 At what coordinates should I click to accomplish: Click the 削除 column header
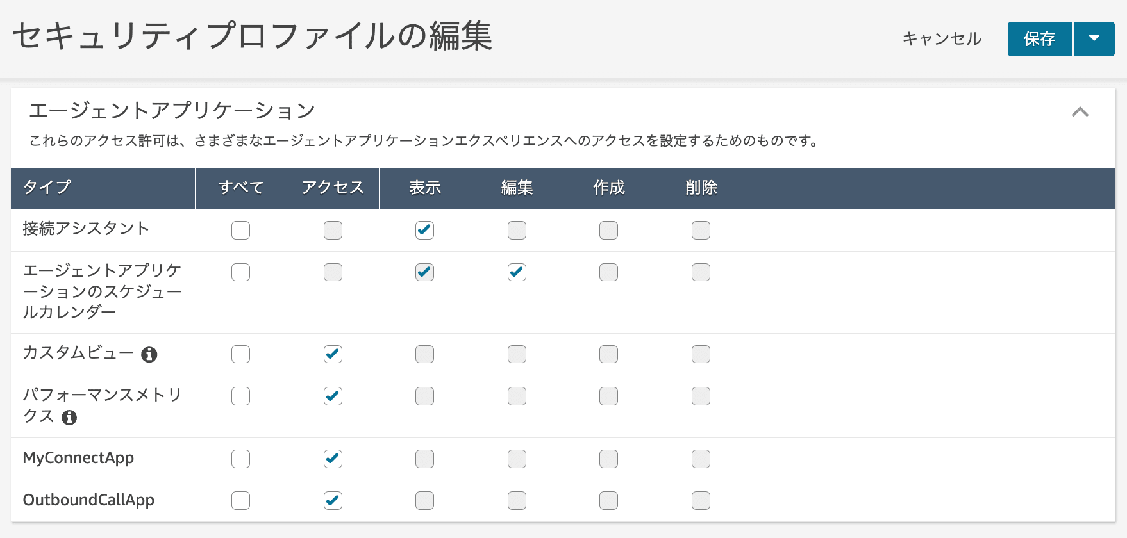(700, 188)
